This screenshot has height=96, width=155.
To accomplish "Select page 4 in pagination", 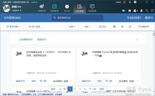I will [85, 89].
